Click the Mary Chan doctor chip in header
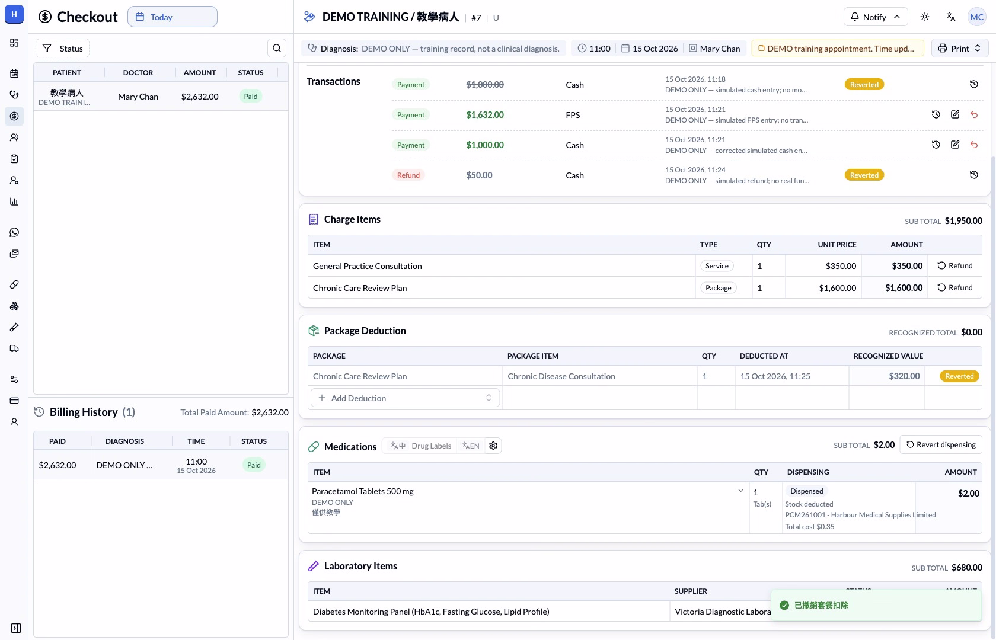The width and height of the screenshot is (996, 640). 714,49
